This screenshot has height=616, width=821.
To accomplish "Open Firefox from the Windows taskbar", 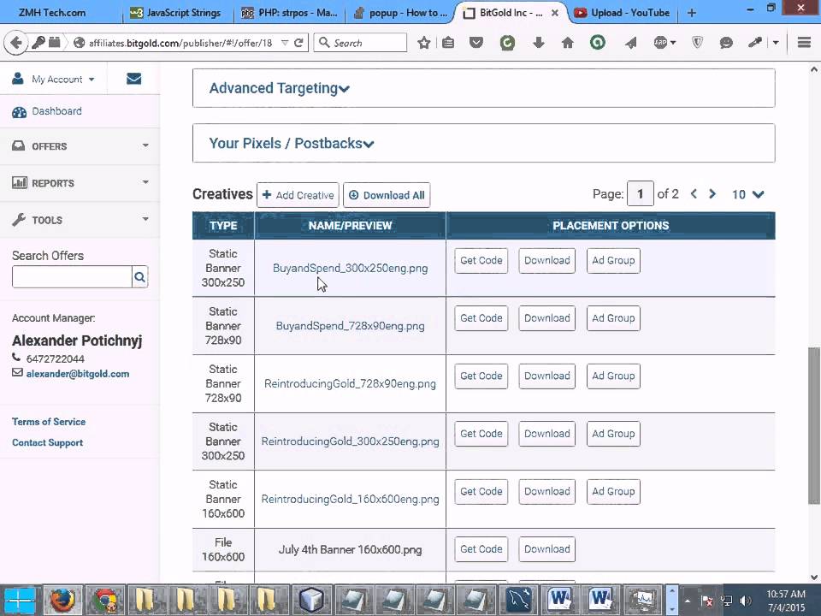I will point(62,601).
